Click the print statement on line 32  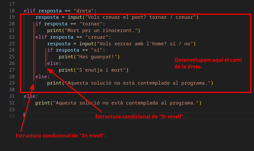click(118, 103)
